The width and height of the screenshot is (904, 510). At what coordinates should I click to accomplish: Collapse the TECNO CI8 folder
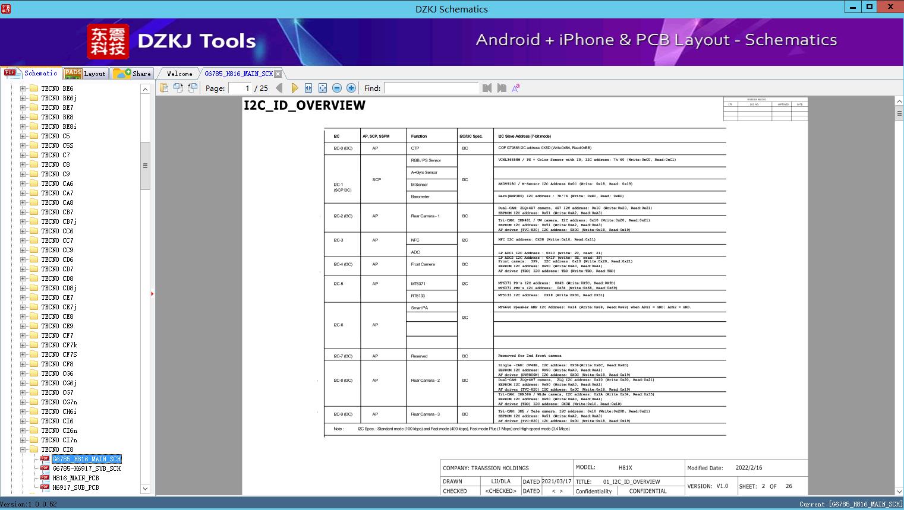tap(23, 449)
